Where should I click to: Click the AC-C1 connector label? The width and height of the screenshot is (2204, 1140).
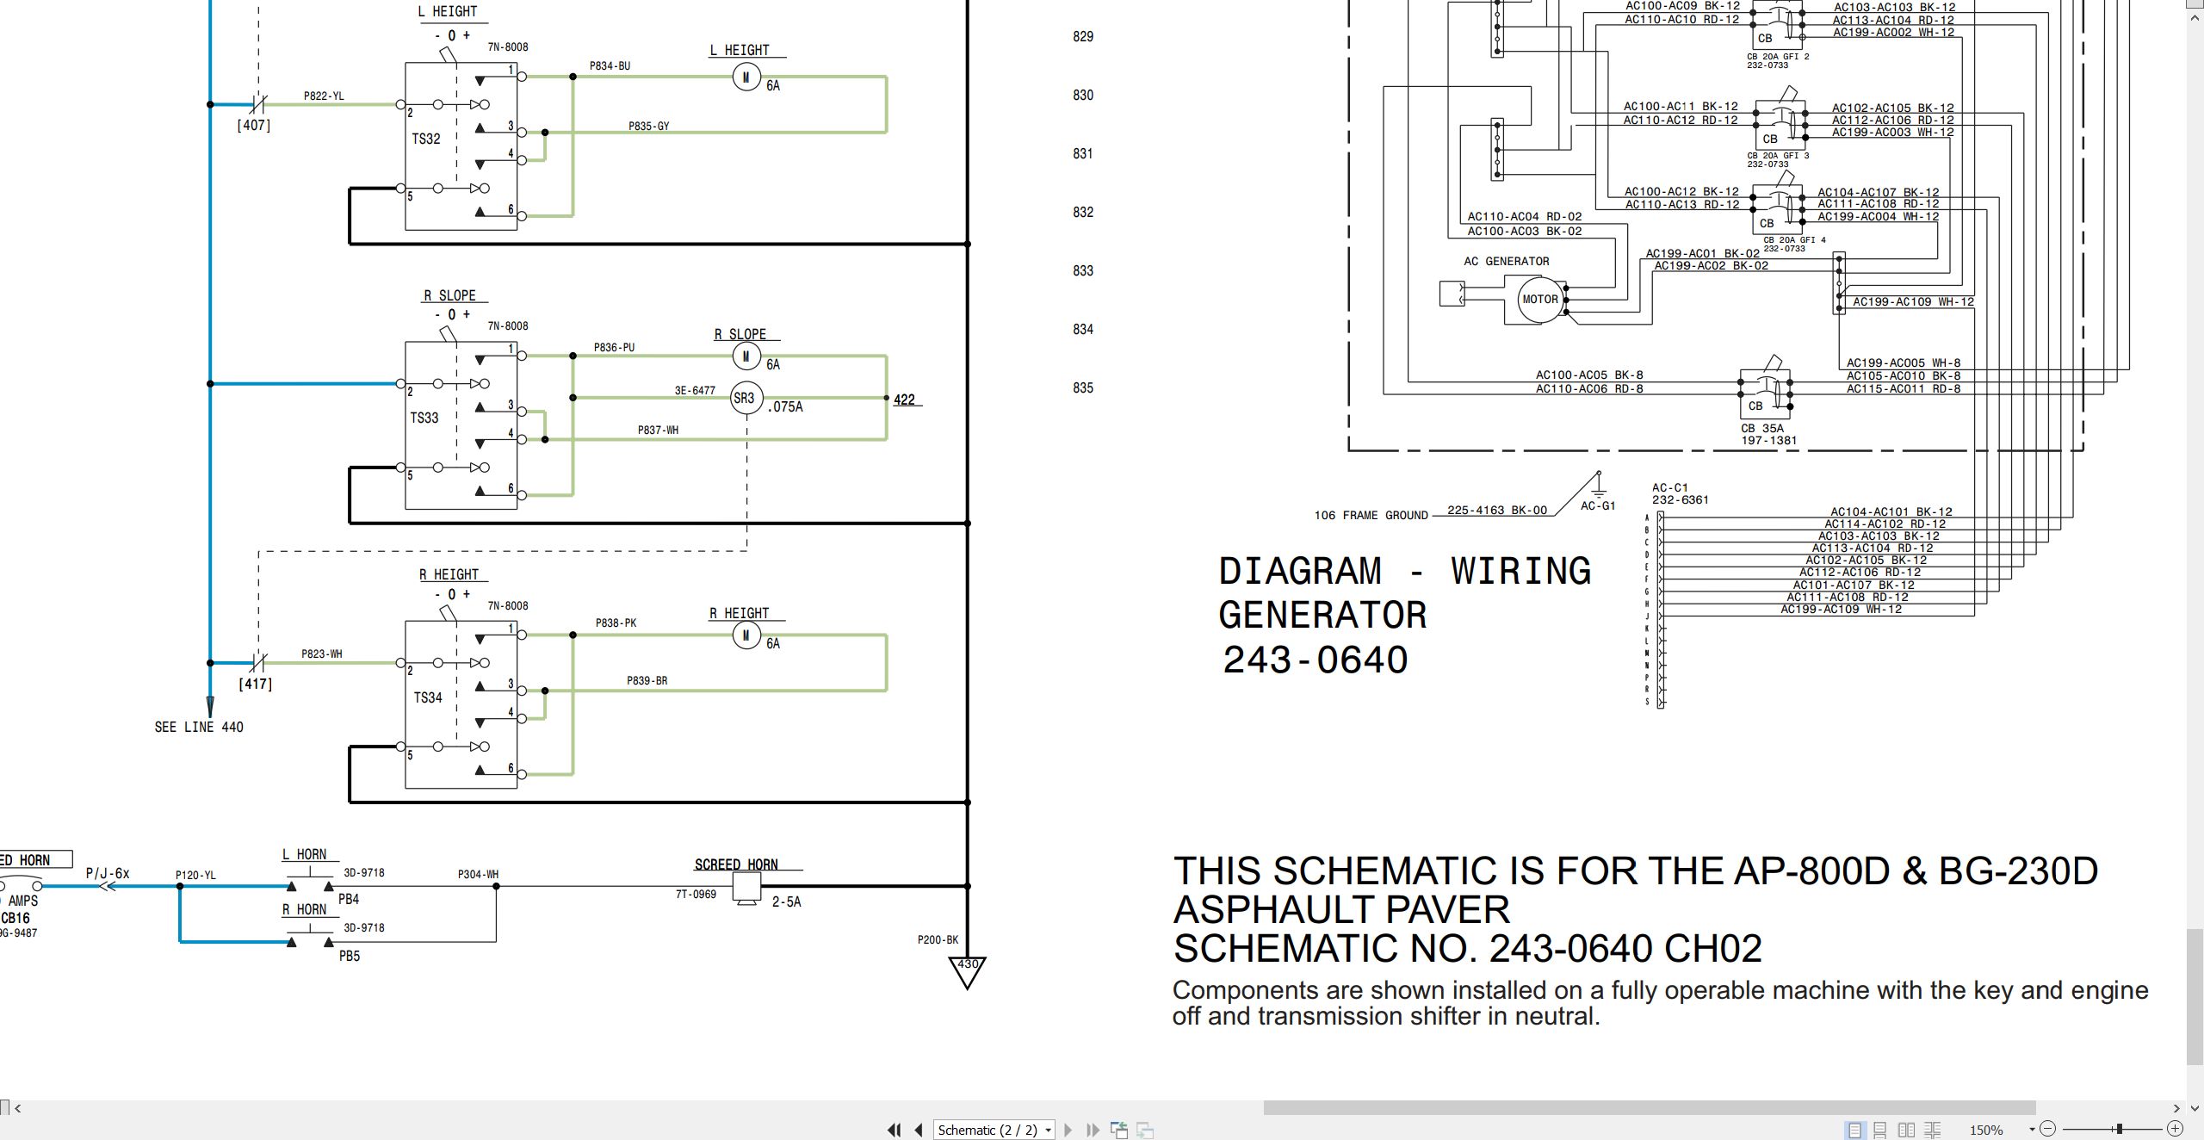tap(1670, 487)
